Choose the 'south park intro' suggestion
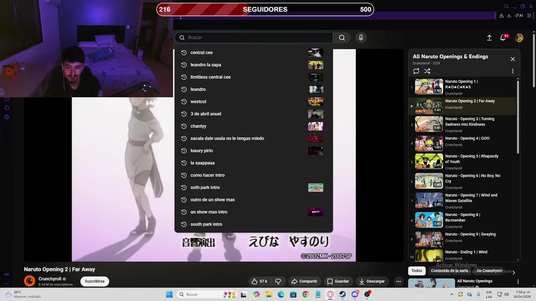 253,224
